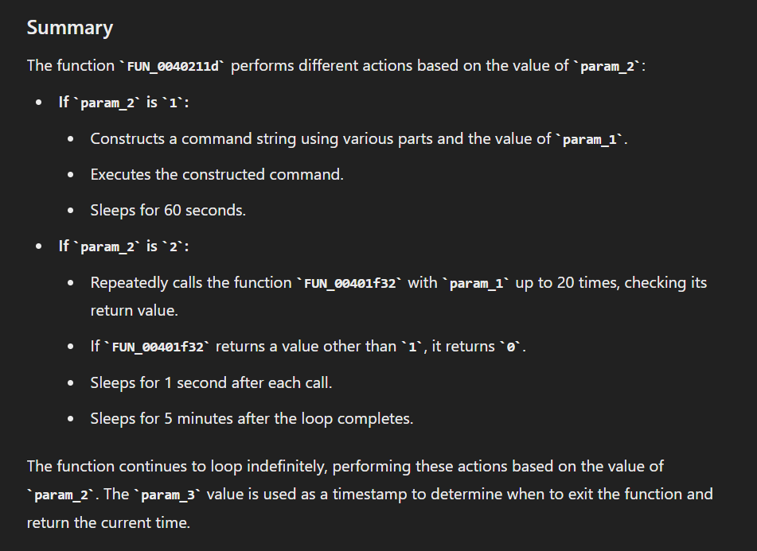Click the "Sleeps for 5 minutes" line
This screenshot has width=757, height=551.
click(252, 418)
